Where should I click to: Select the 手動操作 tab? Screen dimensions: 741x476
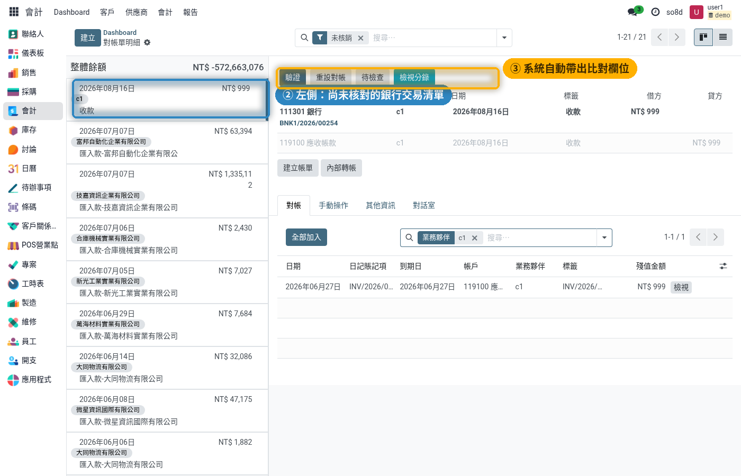pyautogui.click(x=333, y=205)
